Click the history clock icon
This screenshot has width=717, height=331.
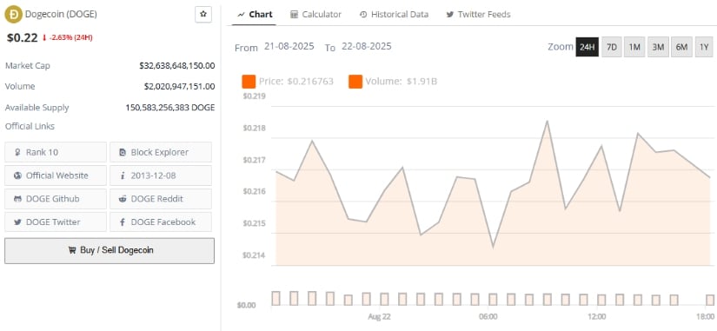click(363, 15)
